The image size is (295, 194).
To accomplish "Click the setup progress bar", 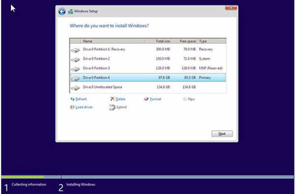I will pos(147,177).
